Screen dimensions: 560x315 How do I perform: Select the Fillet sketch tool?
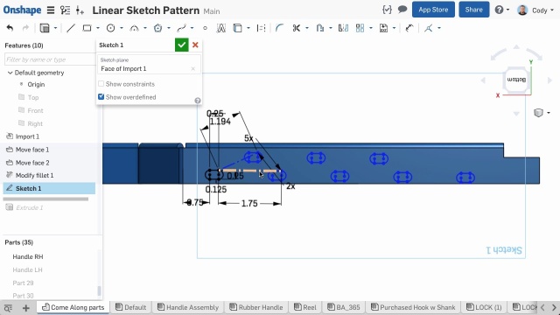pyautogui.click(x=279, y=28)
